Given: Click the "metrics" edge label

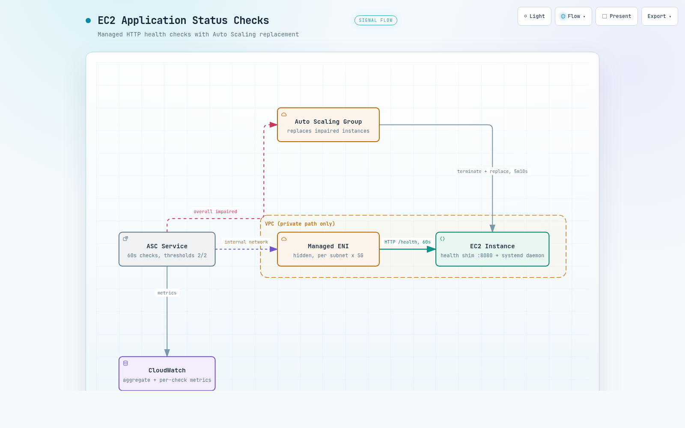Looking at the screenshot, I should (167, 293).
